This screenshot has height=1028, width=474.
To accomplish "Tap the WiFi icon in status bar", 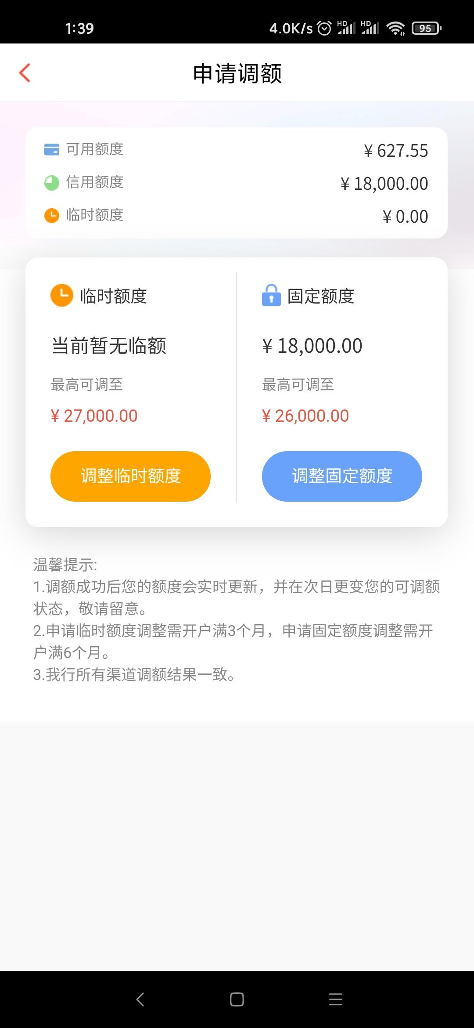I will tap(395, 29).
